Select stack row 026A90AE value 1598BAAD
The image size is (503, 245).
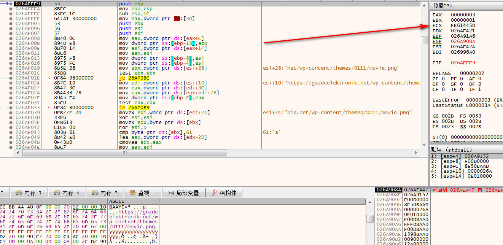pyautogui.click(x=416, y=234)
